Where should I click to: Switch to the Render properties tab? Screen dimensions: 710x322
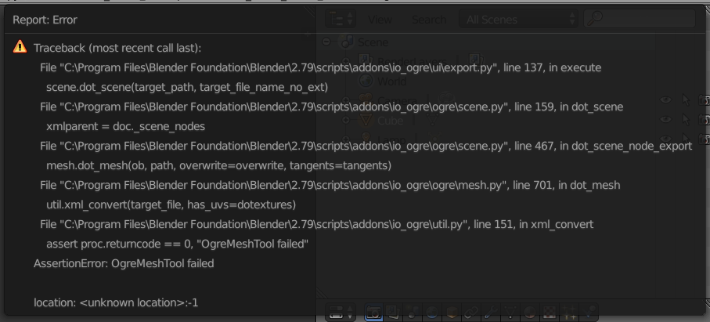[x=373, y=312]
